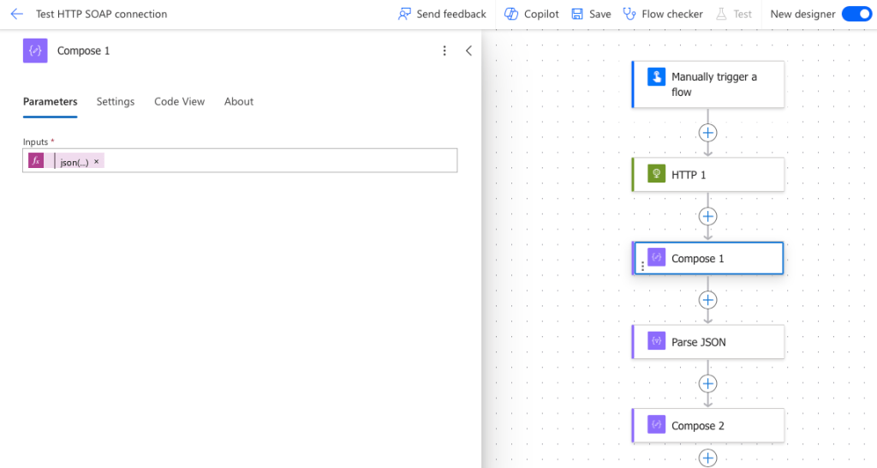Select the HTTP 1 action card
Image resolution: width=877 pixels, height=468 pixels.
[707, 174]
